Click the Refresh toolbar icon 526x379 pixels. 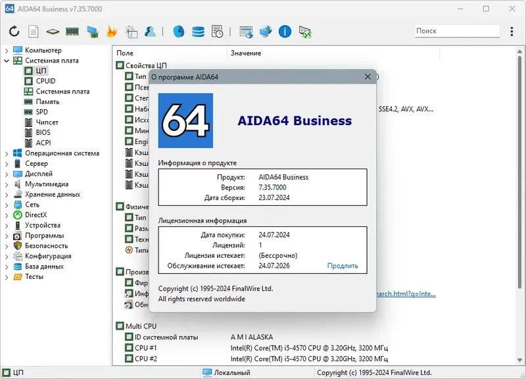click(x=13, y=31)
